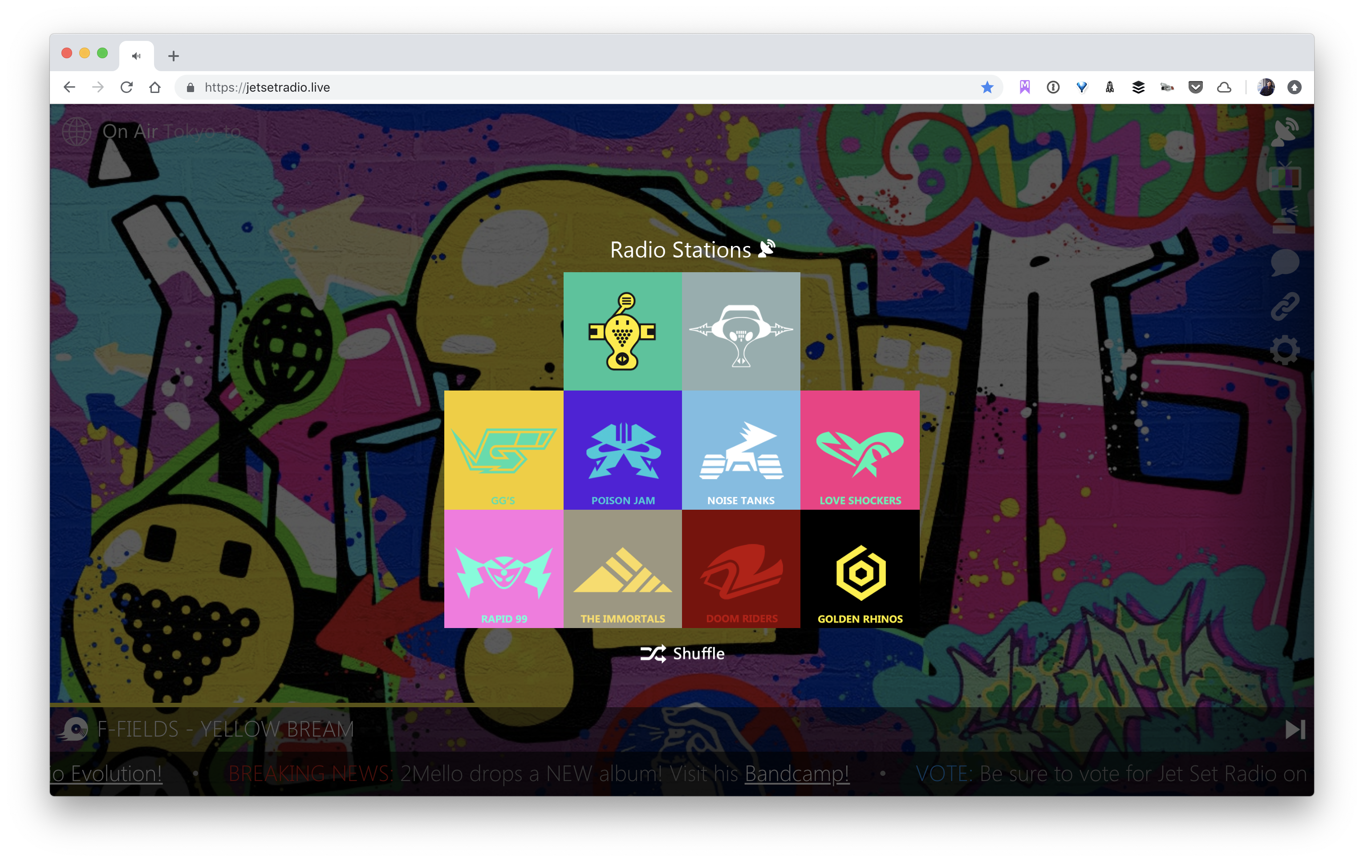Viewport: 1364px width, 862px height.
Task: Open the TV icon in sidebar
Action: (x=1285, y=177)
